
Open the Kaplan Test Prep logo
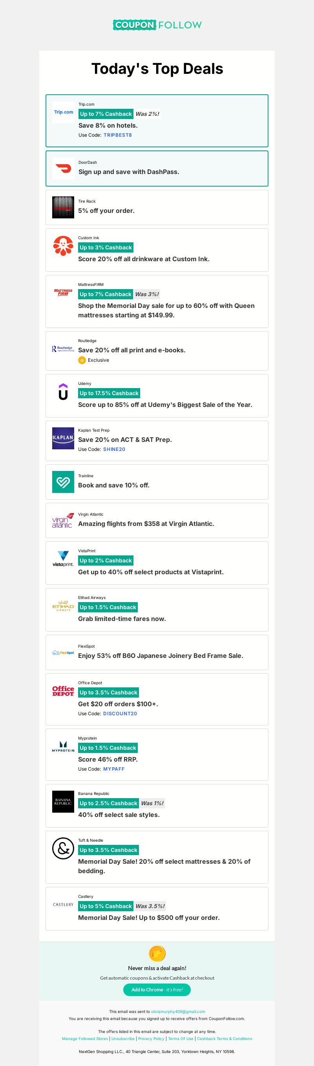(63, 438)
